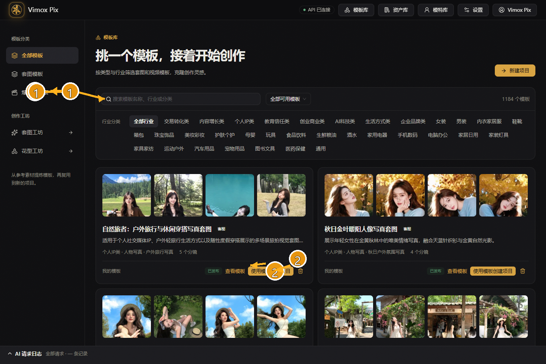Click 查看模板 on the 秋日金叶暖阳 card
This screenshot has width=546, height=364.
[x=457, y=271]
